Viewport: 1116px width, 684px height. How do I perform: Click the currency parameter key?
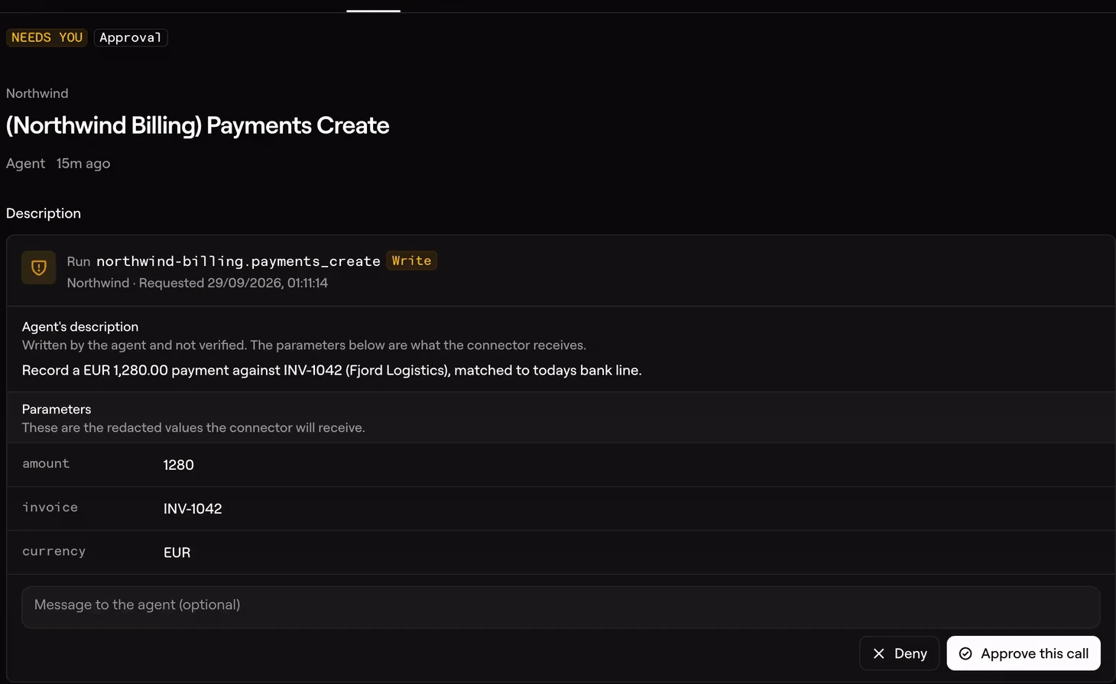pos(54,551)
